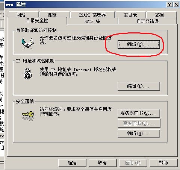
Task: Click the padlock IP restriction icon
Action: click(x=27, y=74)
